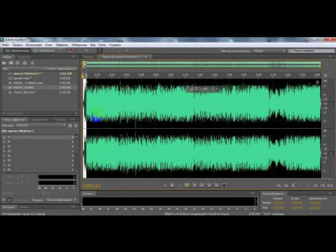
Task: Click the Waveform view button in toolbar
Action: point(17,50)
